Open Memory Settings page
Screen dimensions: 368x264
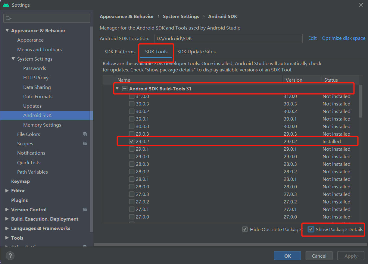click(42, 125)
